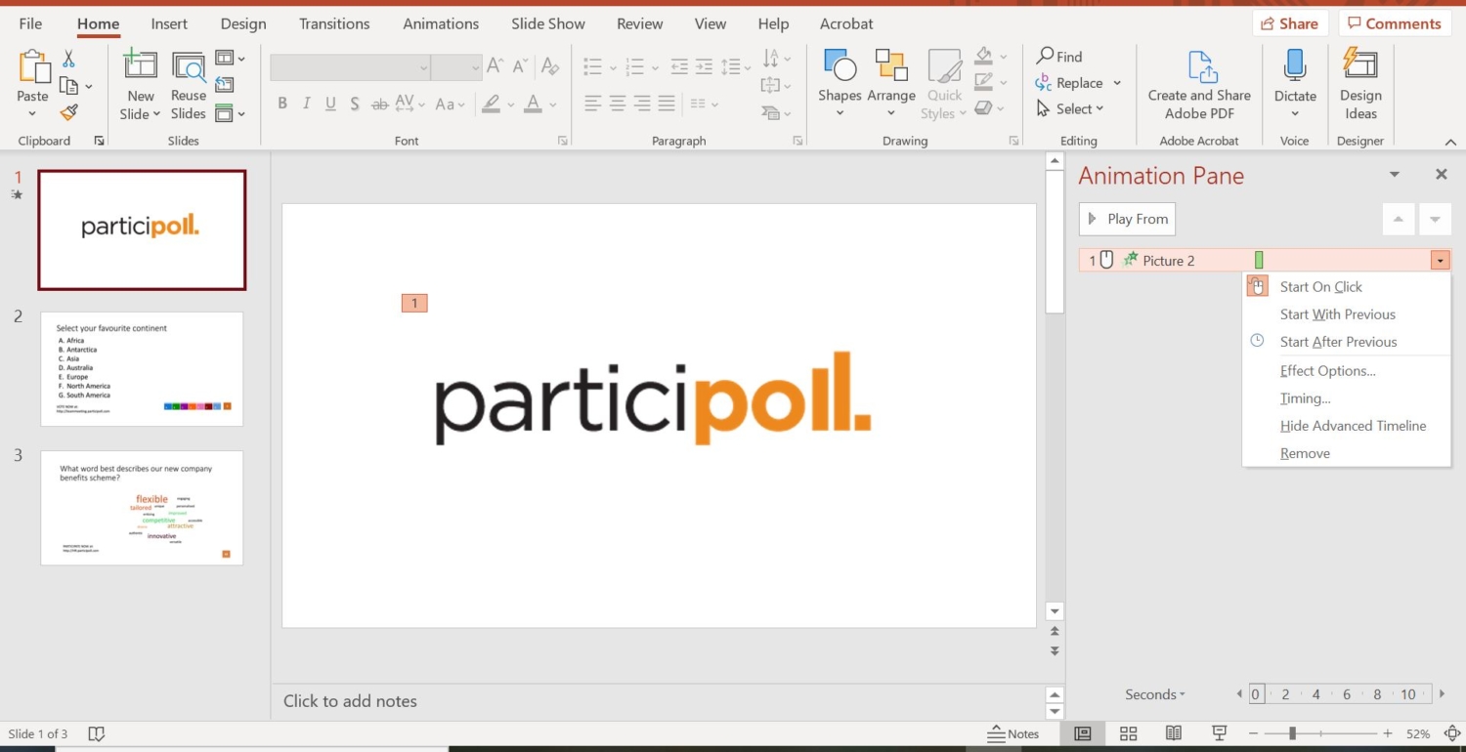The image size is (1466, 752).
Task: Center align text in Paragraph group
Action: pos(618,103)
